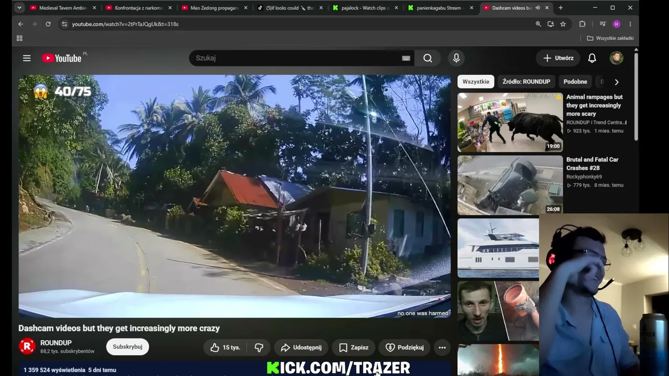Screen dimensions: 669x376
Task: Go to the YouTube home logo
Action: pos(62,58)
